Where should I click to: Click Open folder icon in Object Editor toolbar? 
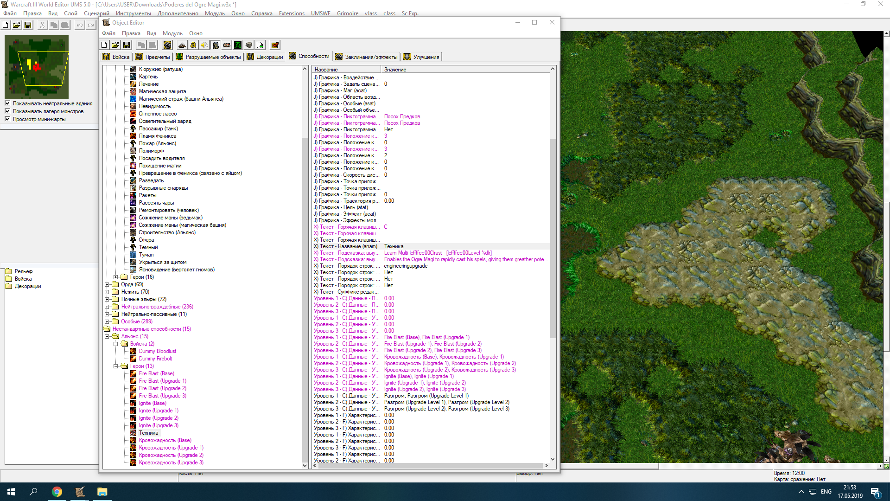coord(115,45)
